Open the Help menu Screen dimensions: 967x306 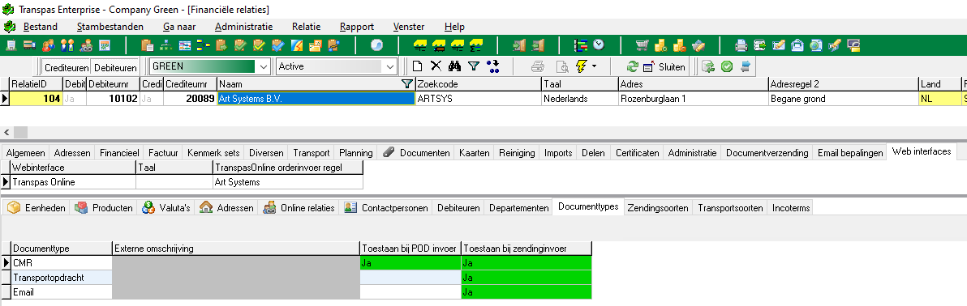coord(454,27)
